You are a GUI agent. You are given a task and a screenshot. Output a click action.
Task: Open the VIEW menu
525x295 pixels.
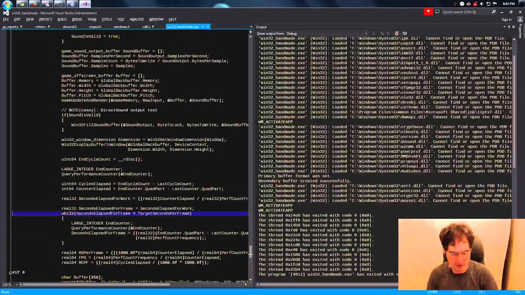pyautogui.click(x=30, y=19)
